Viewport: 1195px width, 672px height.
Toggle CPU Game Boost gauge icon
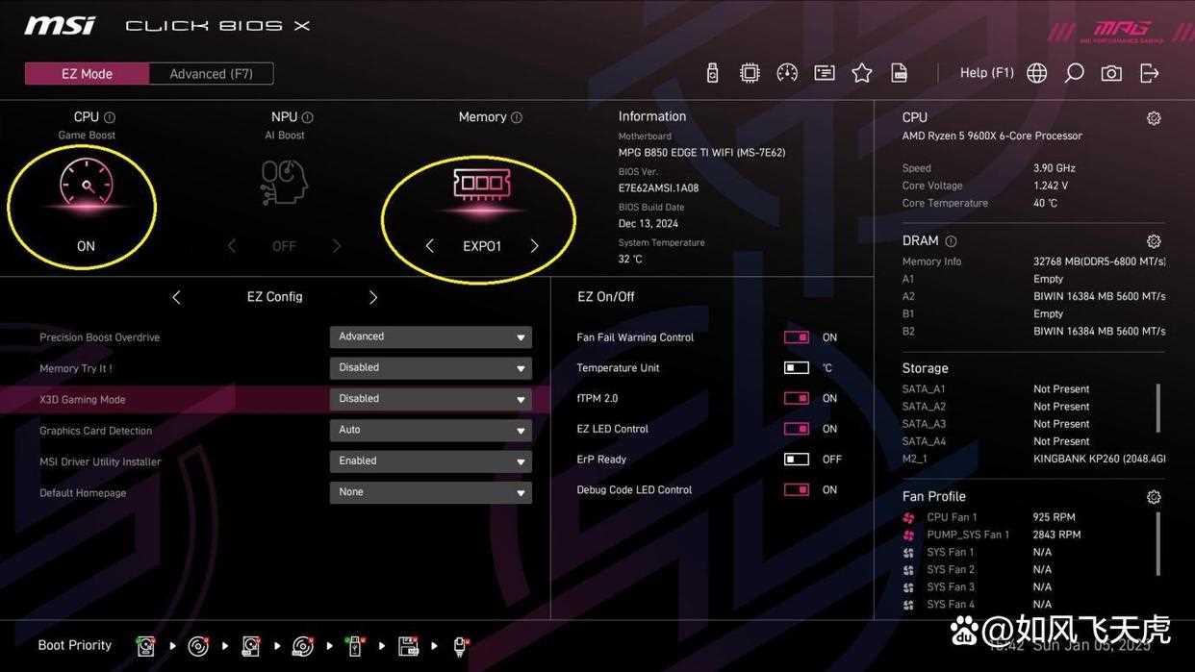pos(87,183)
